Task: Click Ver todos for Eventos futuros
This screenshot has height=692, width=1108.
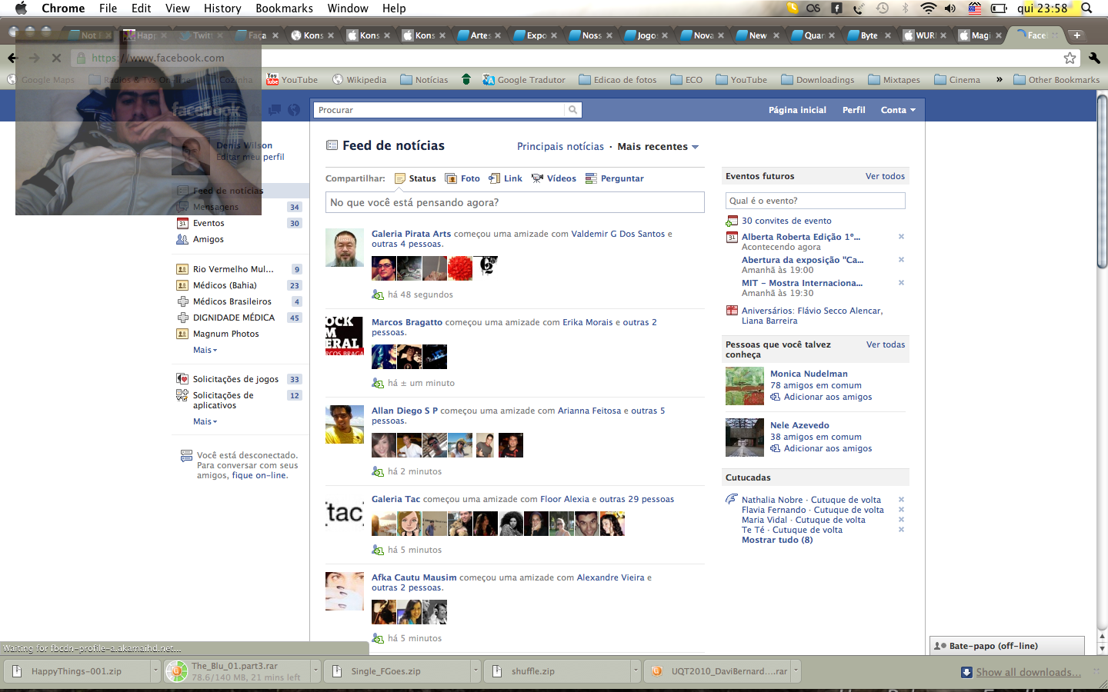Action: [x=885, y=176]
